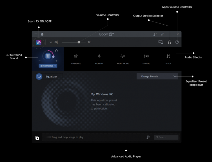The image size is (212, 162).
Task: Open the 3D SURROUND button
Action: (x=48, y=66)
